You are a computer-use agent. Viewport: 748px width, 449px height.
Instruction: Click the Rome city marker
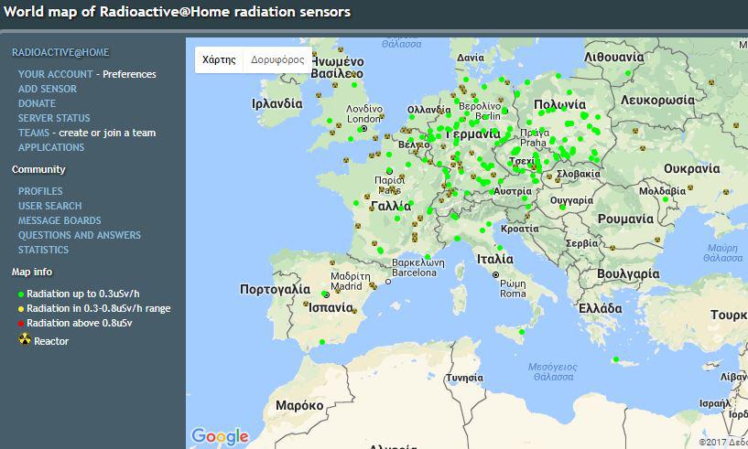pyautogui.click(x=495, y=275)
